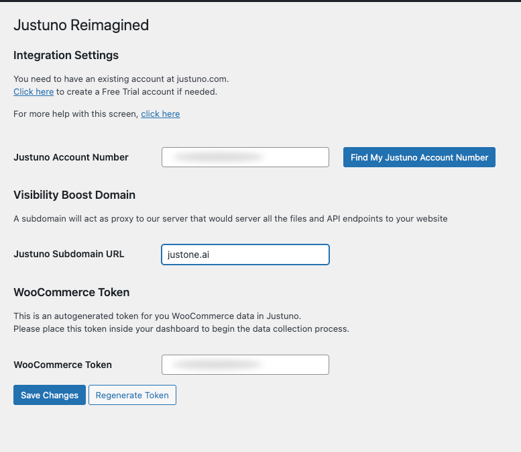
Task: Click the Integration Settings heading
Action: tap(66, 55)
